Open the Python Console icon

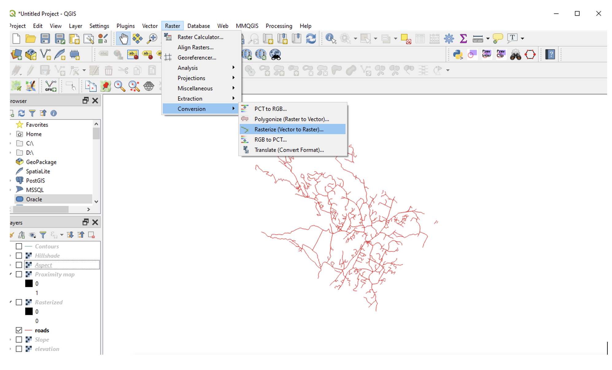coord(458,55)
